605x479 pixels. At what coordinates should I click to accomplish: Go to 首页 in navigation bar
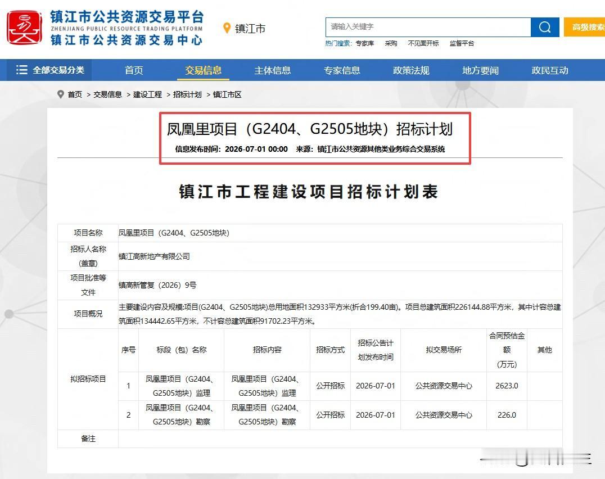coord(134,70)
